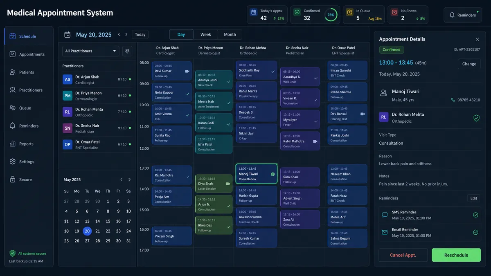
Task: Close the Appointment Details panel
Action: point(477,39)
